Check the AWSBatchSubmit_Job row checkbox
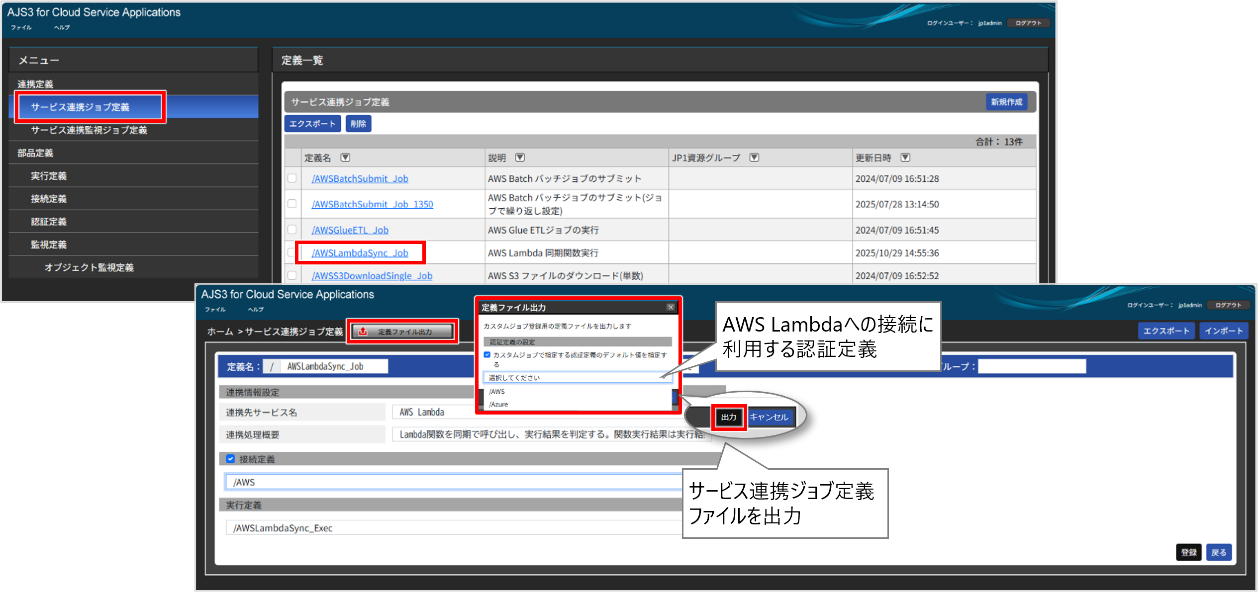This screenshot has width=1258, height=592. [292, 178]
